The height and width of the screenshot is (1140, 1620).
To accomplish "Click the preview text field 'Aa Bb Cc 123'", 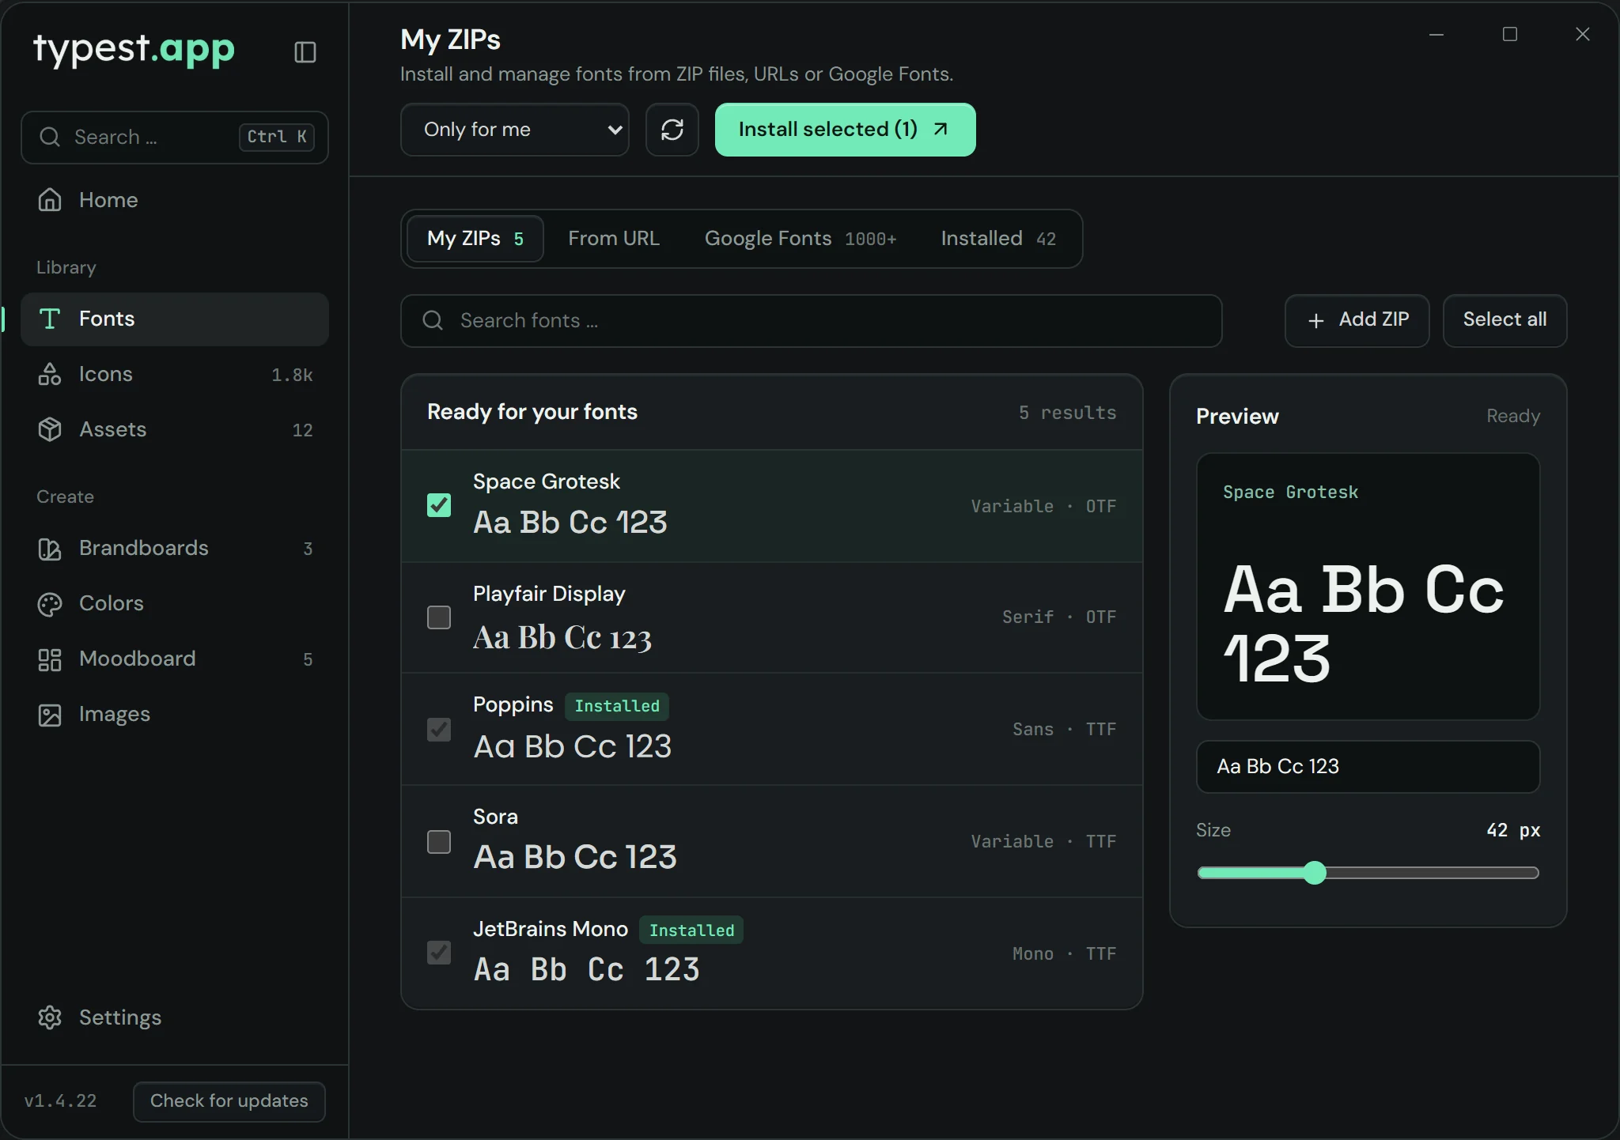I will point(1368,767).
